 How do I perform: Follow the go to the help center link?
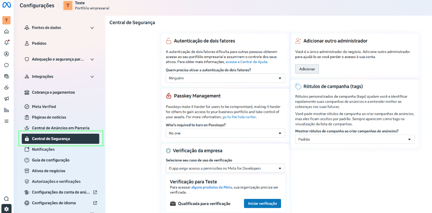239,117
